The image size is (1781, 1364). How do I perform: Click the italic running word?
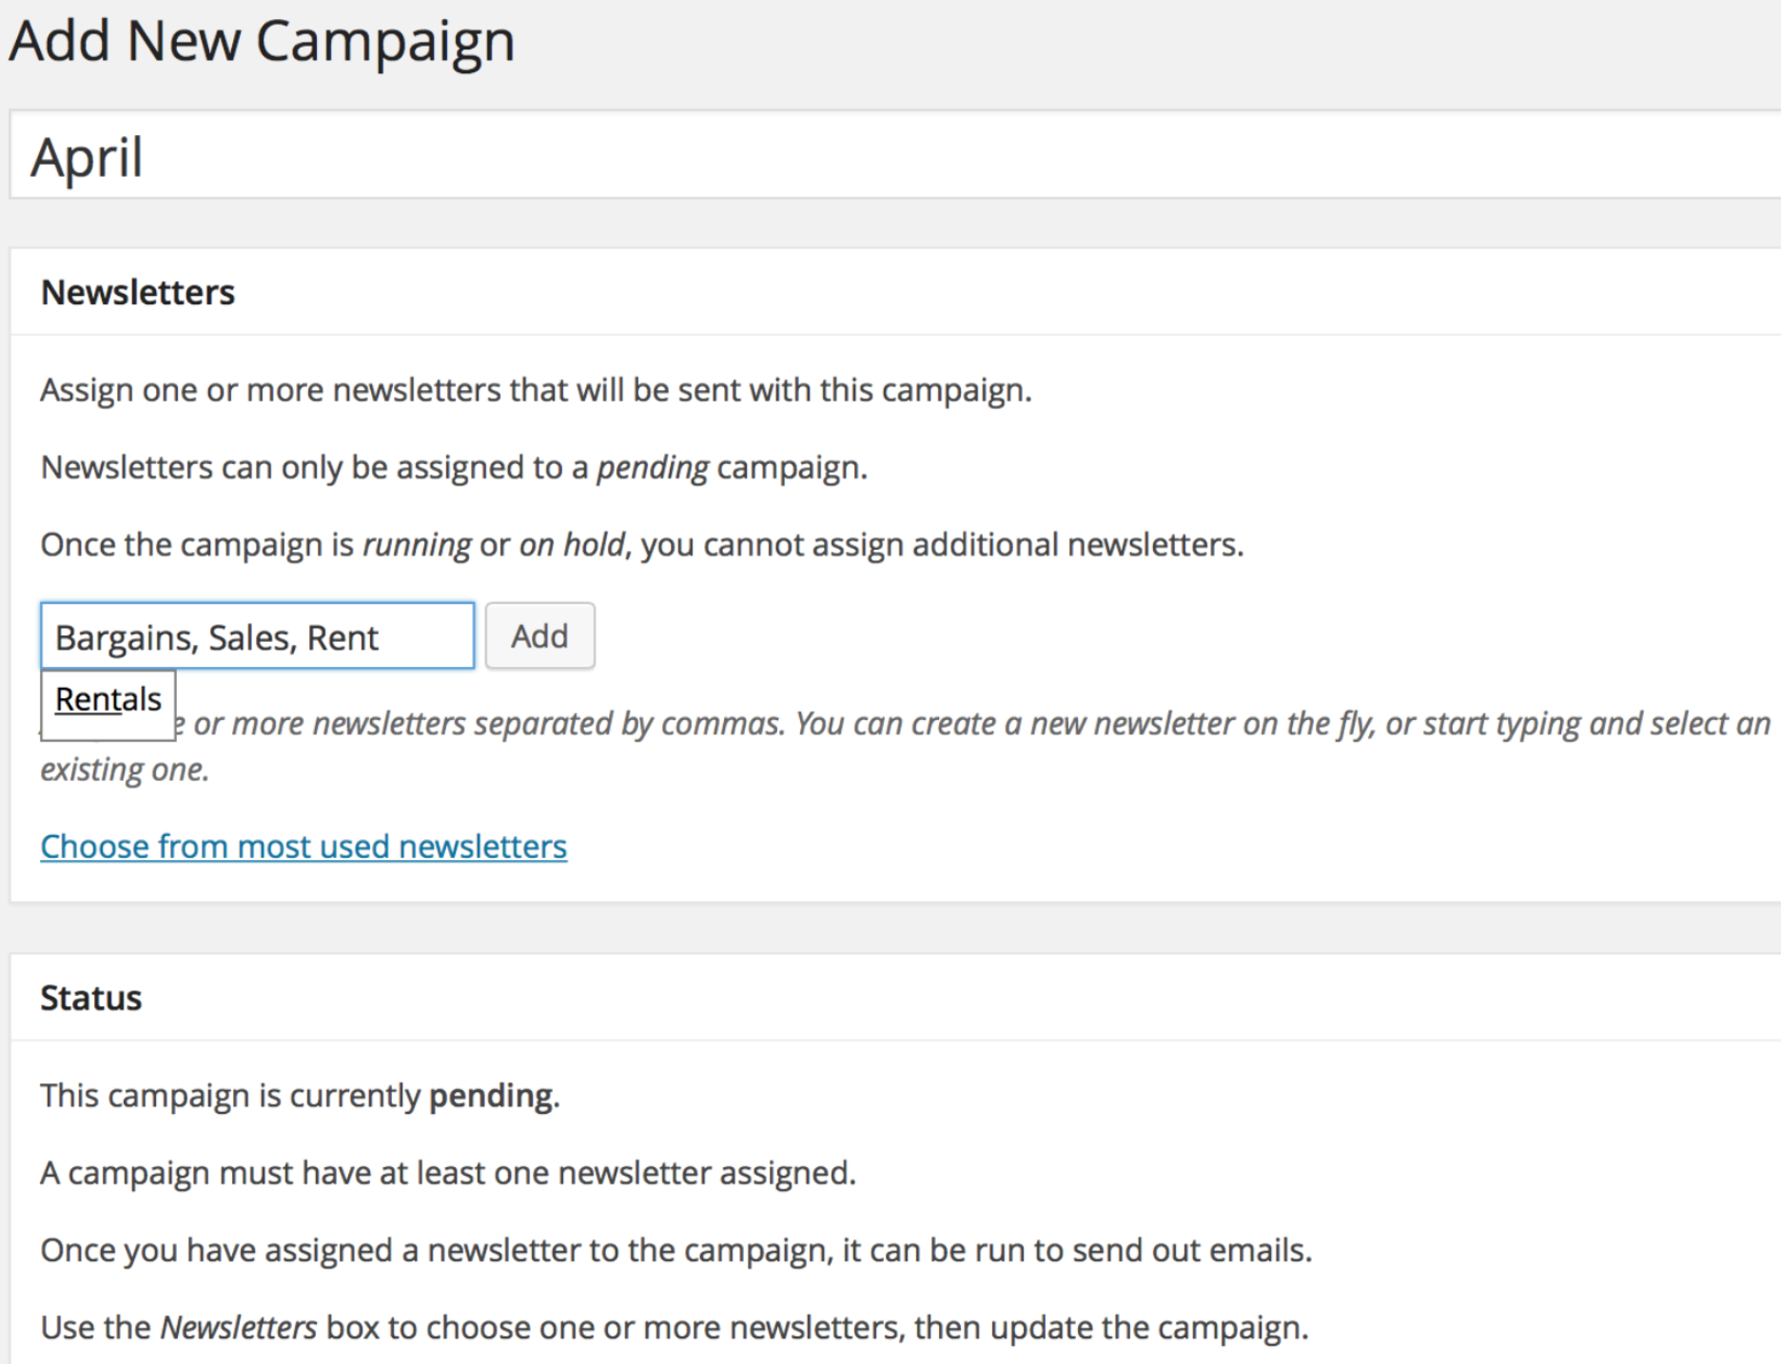(417, 545)
